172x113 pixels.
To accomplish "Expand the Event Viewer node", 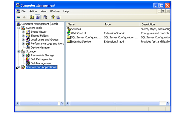I will pos(23,32).
